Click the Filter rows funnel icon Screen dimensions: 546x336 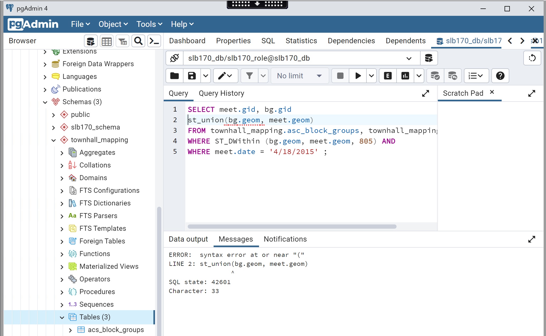click(249, 76)
